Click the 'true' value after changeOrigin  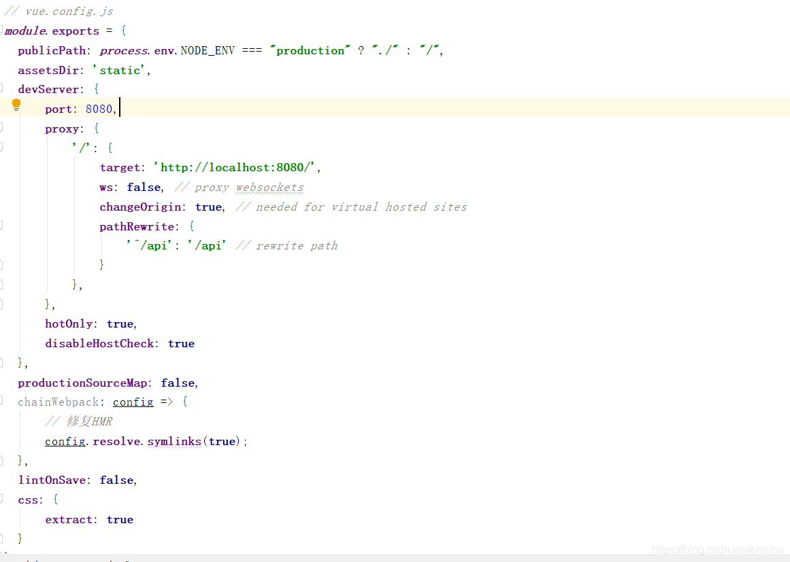[208, 207]
